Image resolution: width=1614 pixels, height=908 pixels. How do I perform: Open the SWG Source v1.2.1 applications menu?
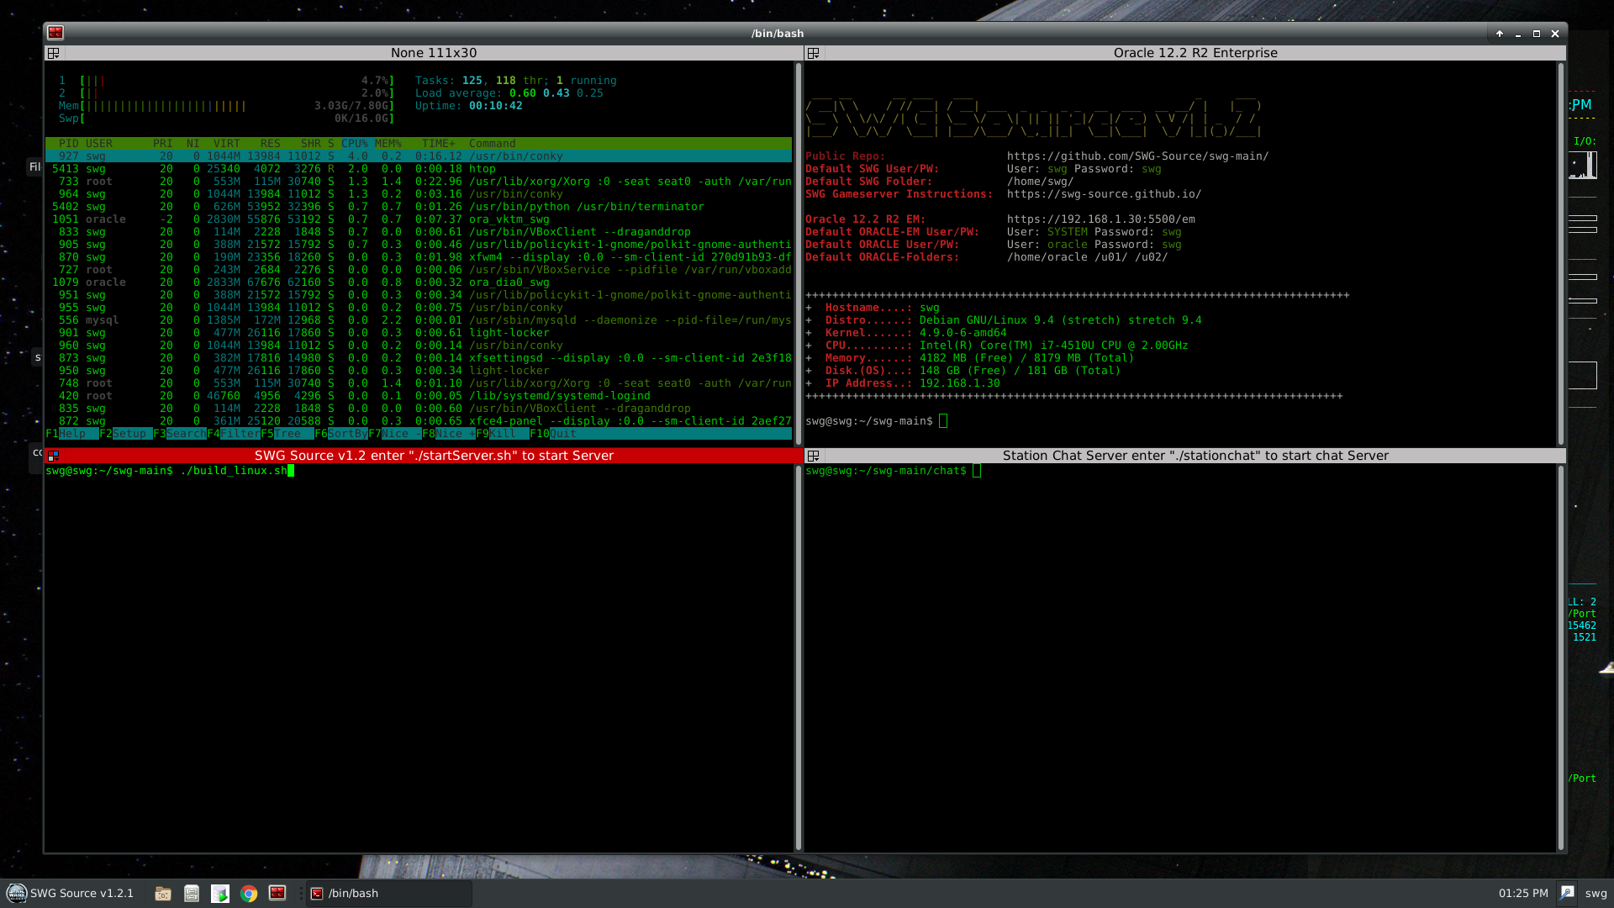71,893
